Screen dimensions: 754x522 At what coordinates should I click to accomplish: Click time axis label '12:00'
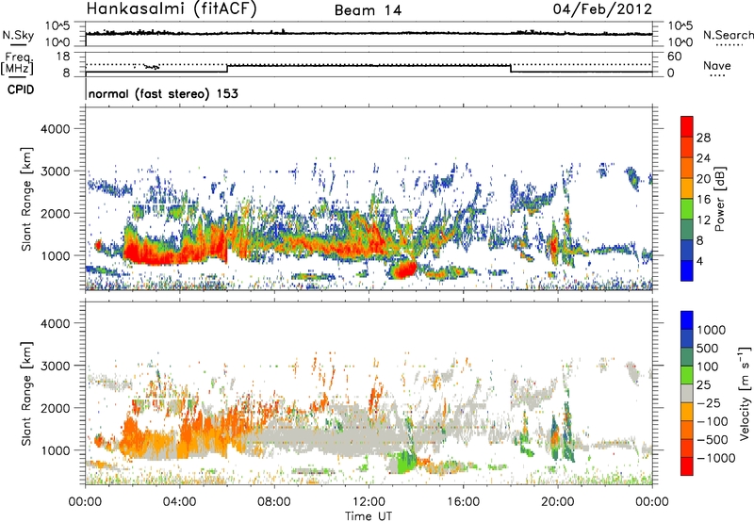(x=369, y=502)
